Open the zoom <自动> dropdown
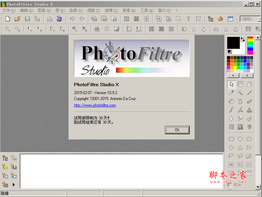262x197 pixels. tap(259, 19)
